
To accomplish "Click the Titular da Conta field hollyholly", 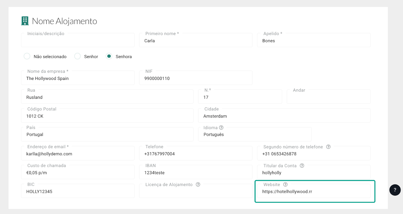I will [x=314, y=172].
